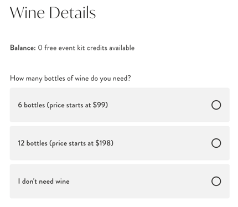
Task: Click the $99 starting price text
Action: pos(100,105)
